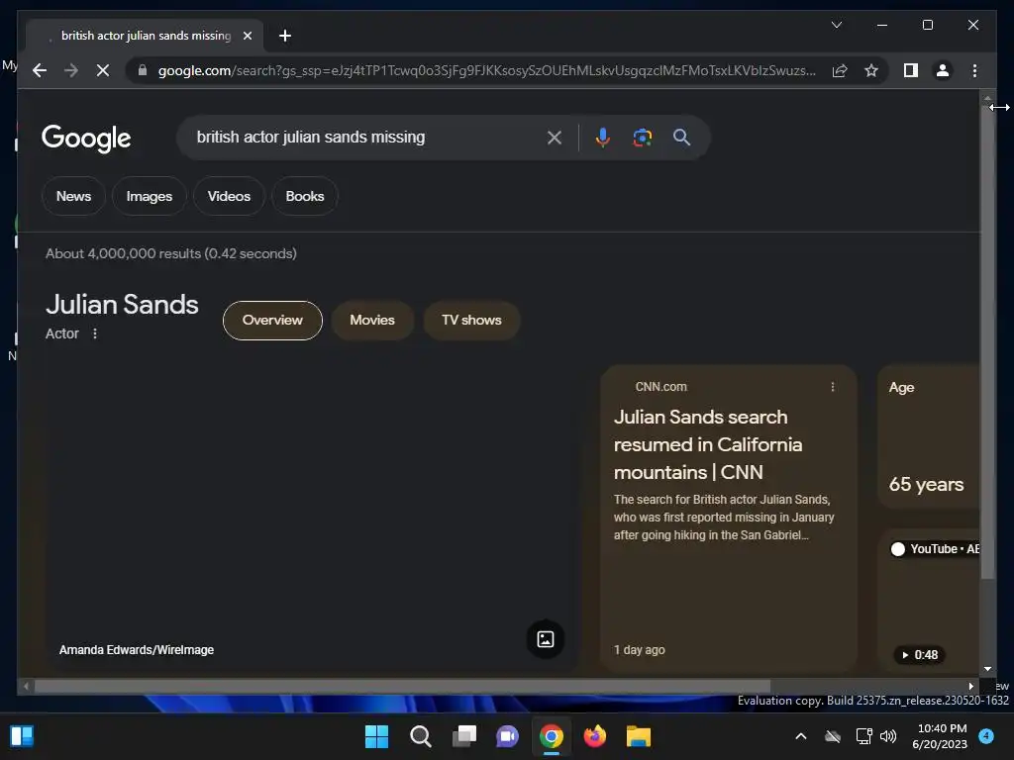Open the Chrome profile icon
This screenshot has width=1014, height=760.
click(943, 70)
